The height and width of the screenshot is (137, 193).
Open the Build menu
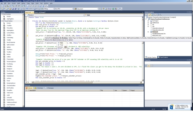[x=19, y=4]
